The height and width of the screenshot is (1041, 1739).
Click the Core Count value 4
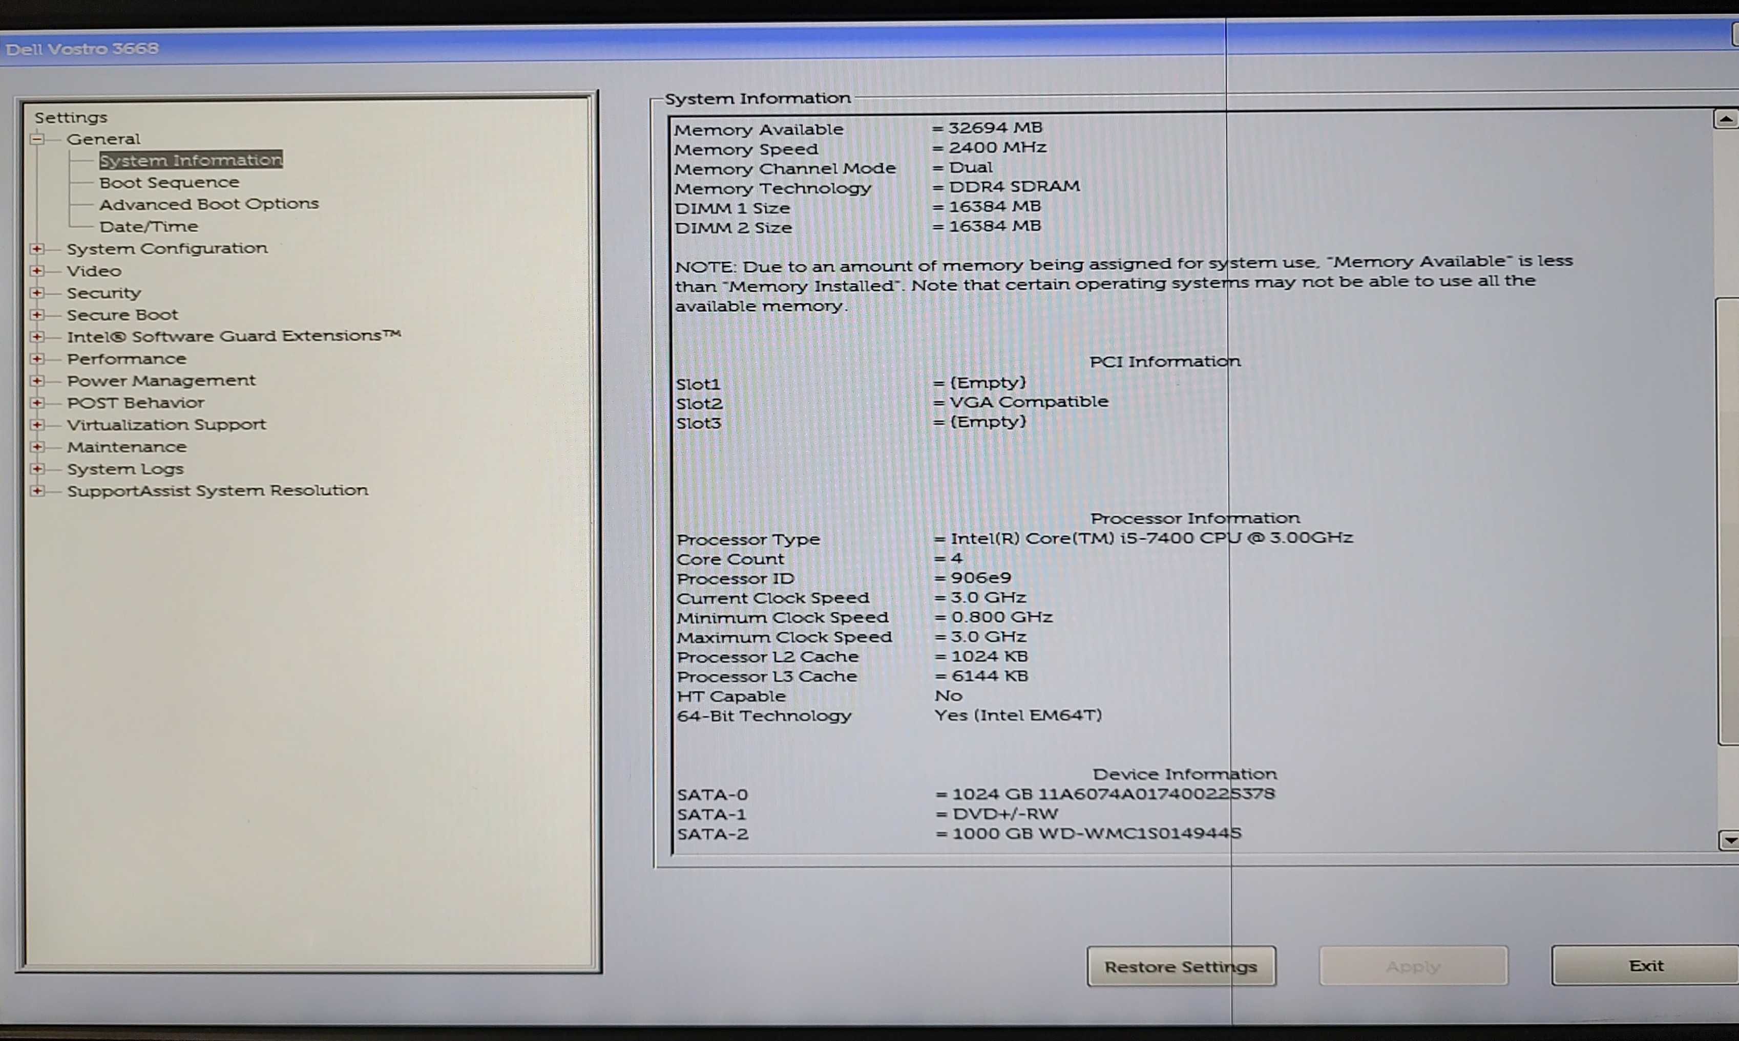tap(956, 558)
